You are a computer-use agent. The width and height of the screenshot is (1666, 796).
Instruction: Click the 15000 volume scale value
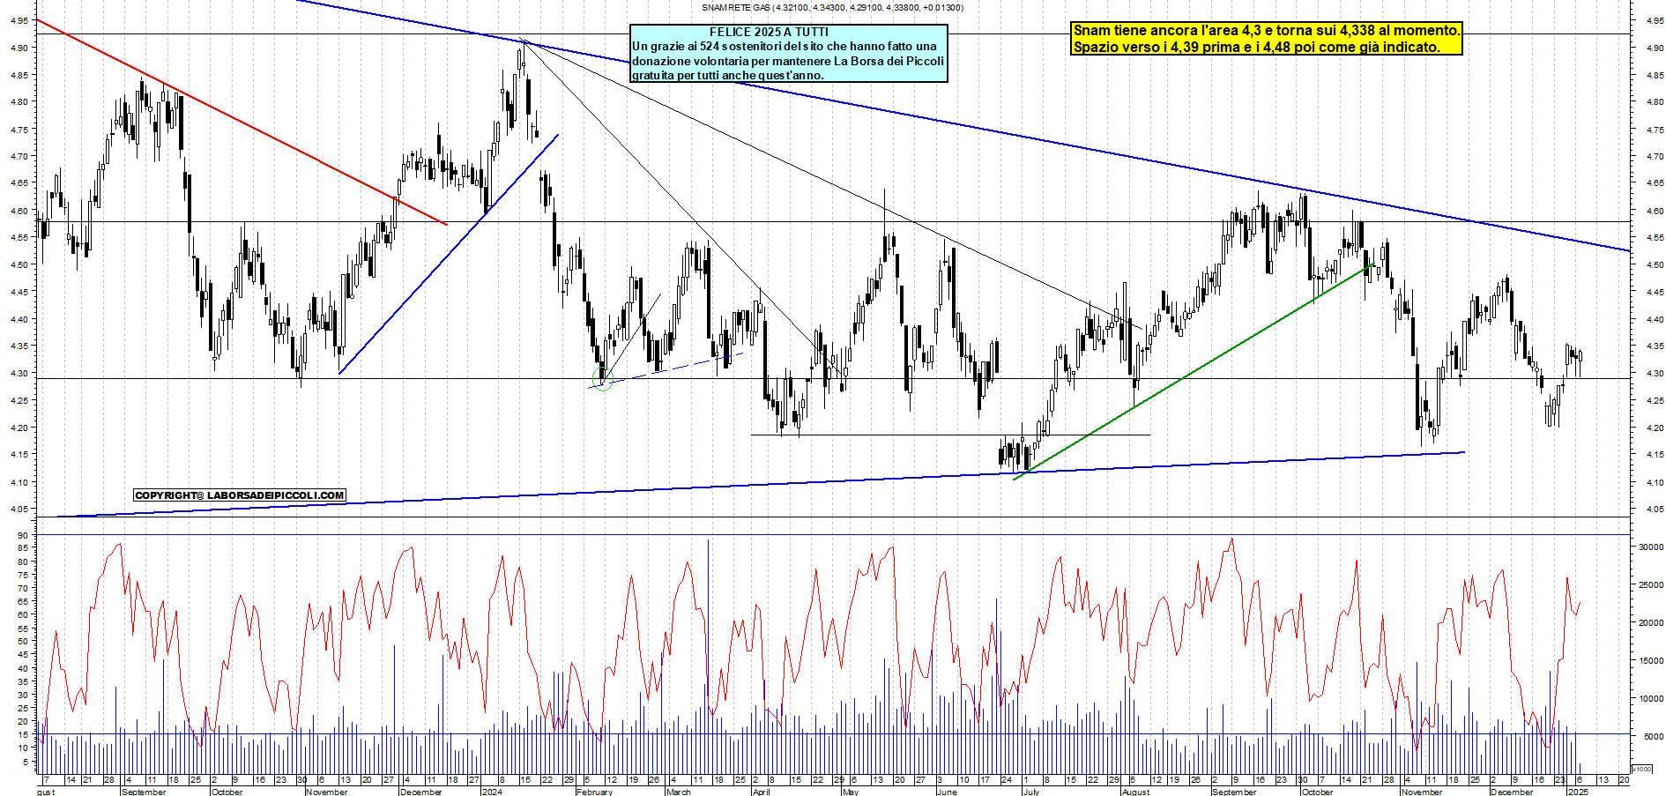click(x=1651, y=661)
